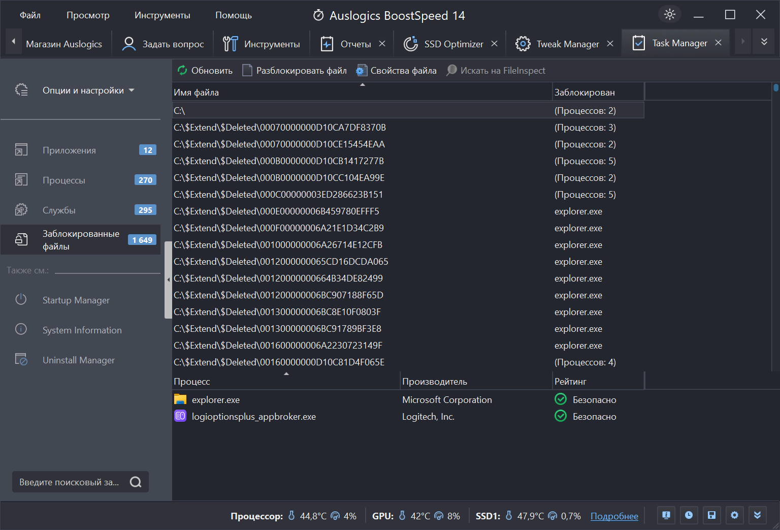Click the Startup Manager power icon
The image size is (780, 530).
[x=21, y=299]
